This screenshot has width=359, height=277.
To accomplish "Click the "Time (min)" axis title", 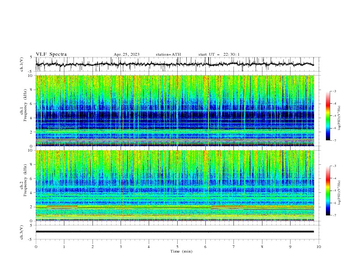I will click(181, 251).
